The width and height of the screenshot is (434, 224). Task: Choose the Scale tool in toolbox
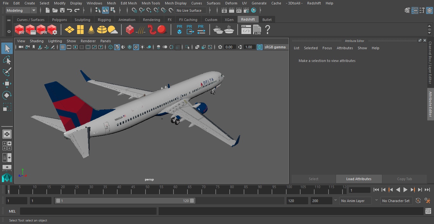coord(7,107)
